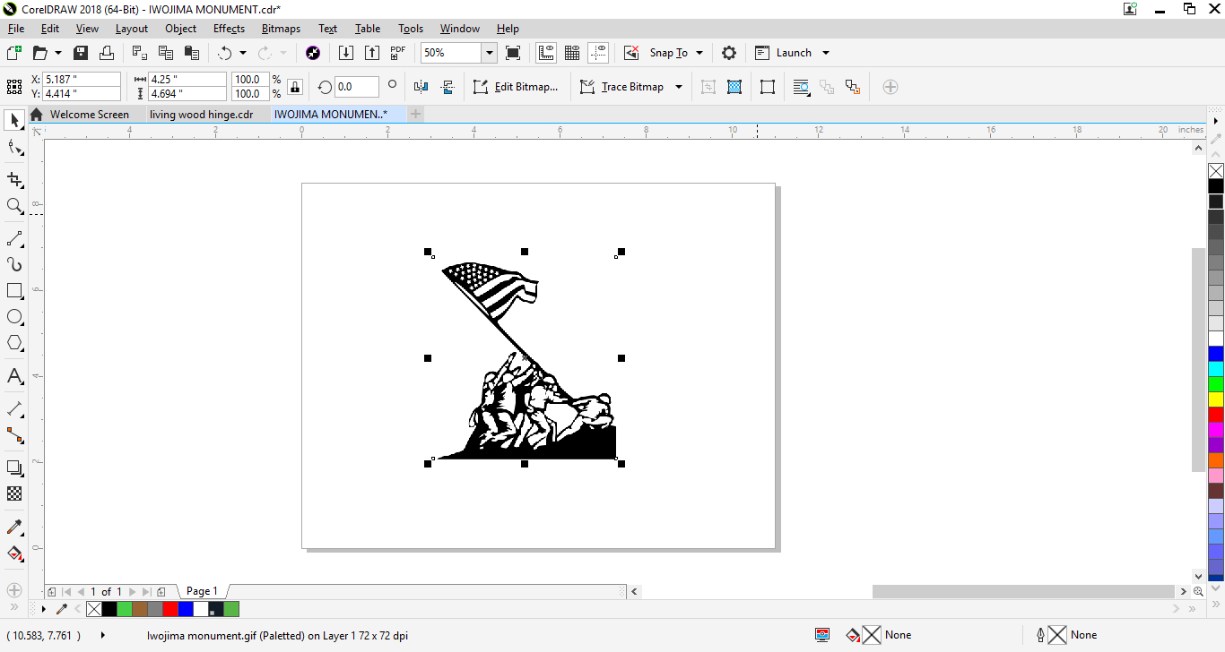
Task: Click the Save disk icon
Action: click(x=81, y=53)
